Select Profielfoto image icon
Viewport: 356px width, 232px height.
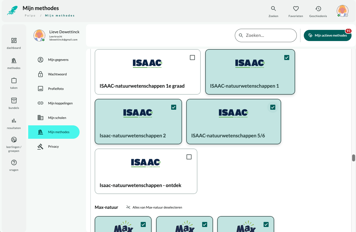(40, 89)
